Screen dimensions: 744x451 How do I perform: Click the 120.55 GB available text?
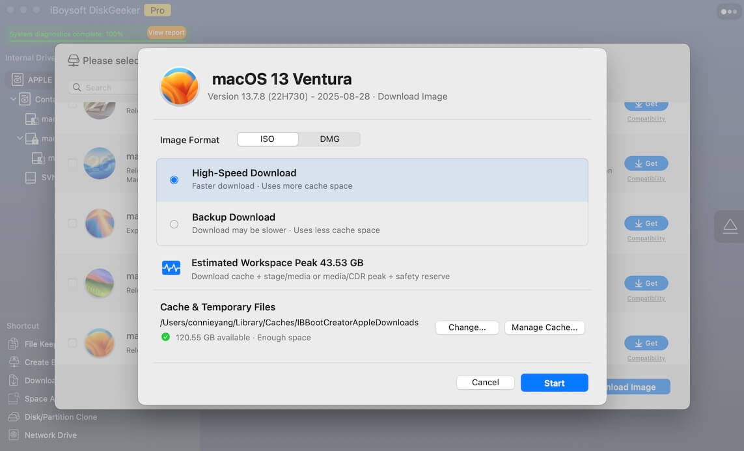point(213,337)
